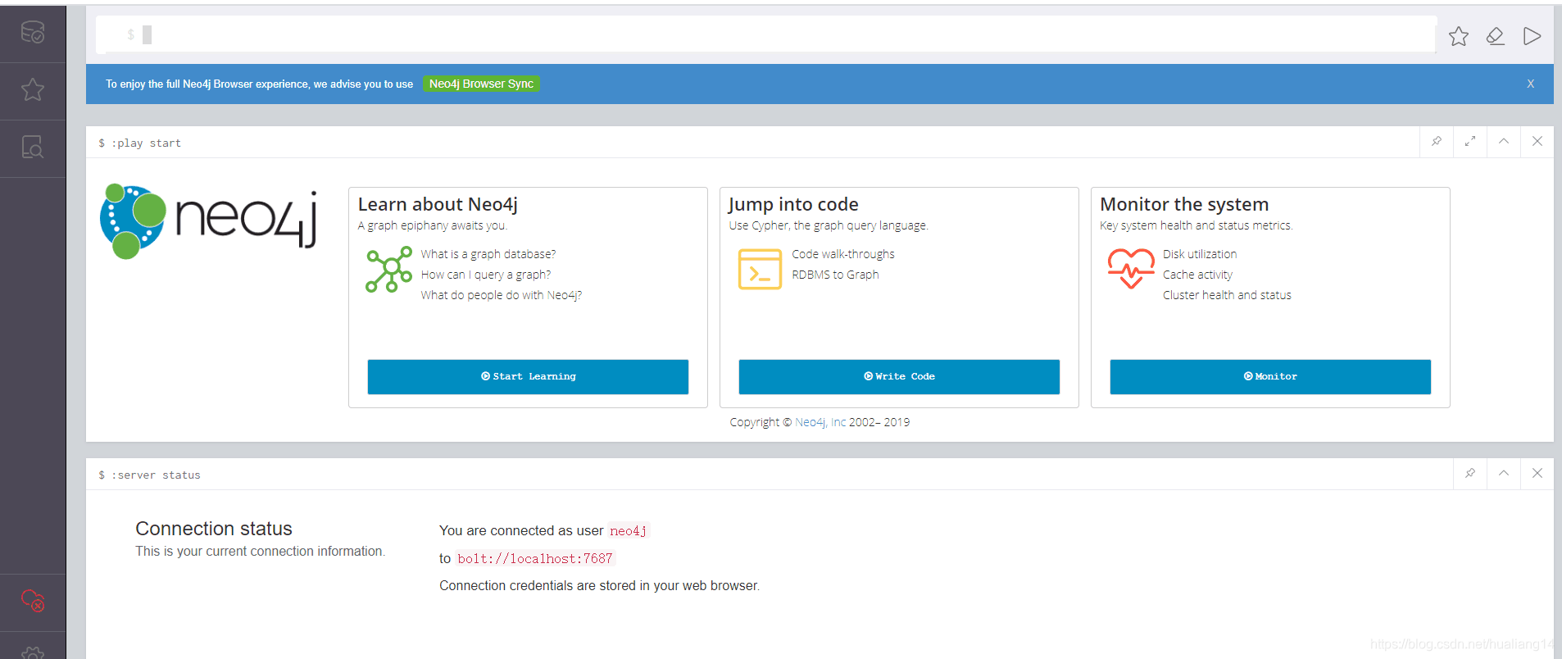Screen dimensions: 1562x659
Task: Click the yellow code terminal icon
Action: point(760,270)
